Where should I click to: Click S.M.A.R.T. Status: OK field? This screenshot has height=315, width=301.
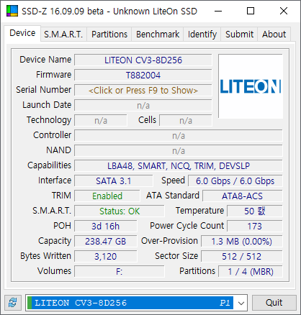[x=120, y=211]
